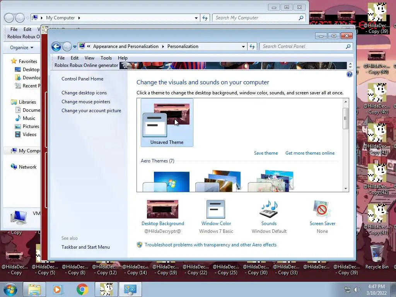The width and height of the screenshot is (396, 297).
Task: Refresh the My Computer window
Action: click(205, 18)
